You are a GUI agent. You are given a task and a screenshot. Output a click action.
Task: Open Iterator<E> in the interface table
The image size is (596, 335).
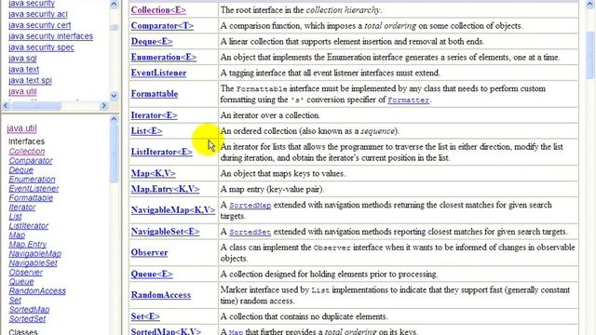154,115
